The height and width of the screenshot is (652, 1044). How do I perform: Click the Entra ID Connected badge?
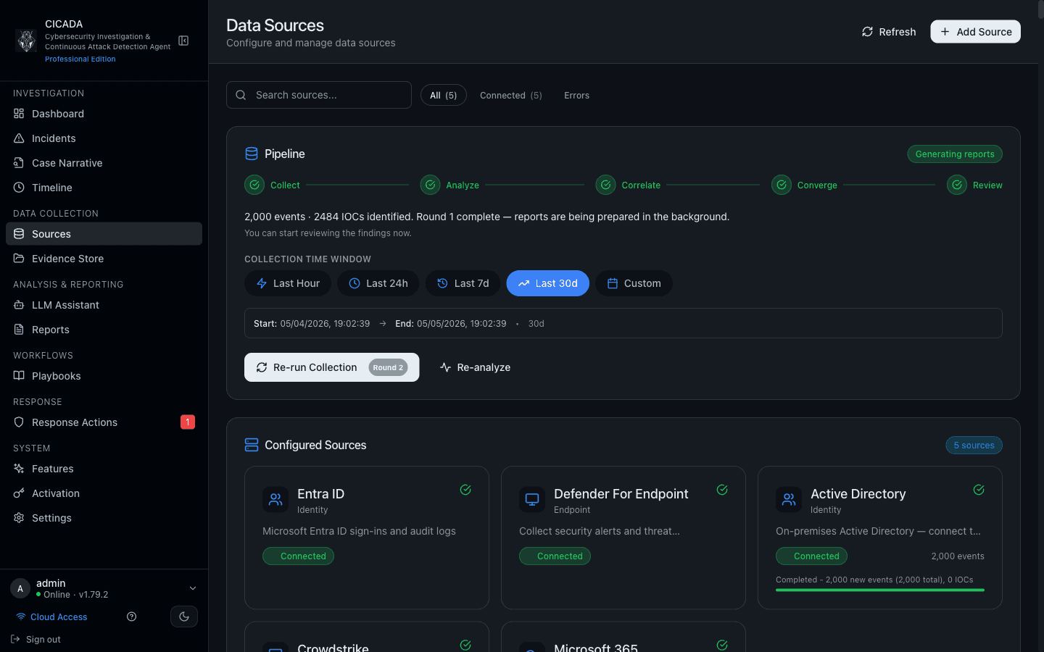coord(298,556)
